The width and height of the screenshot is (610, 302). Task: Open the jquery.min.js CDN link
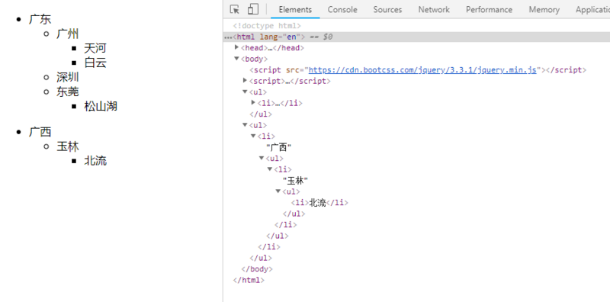[422, 70]
